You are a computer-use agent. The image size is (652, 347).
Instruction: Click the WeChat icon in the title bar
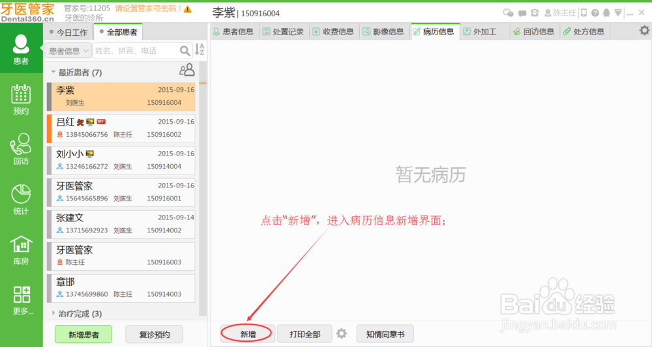(x=508, y=13)
